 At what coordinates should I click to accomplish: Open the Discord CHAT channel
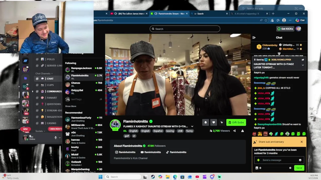(48, 79)
